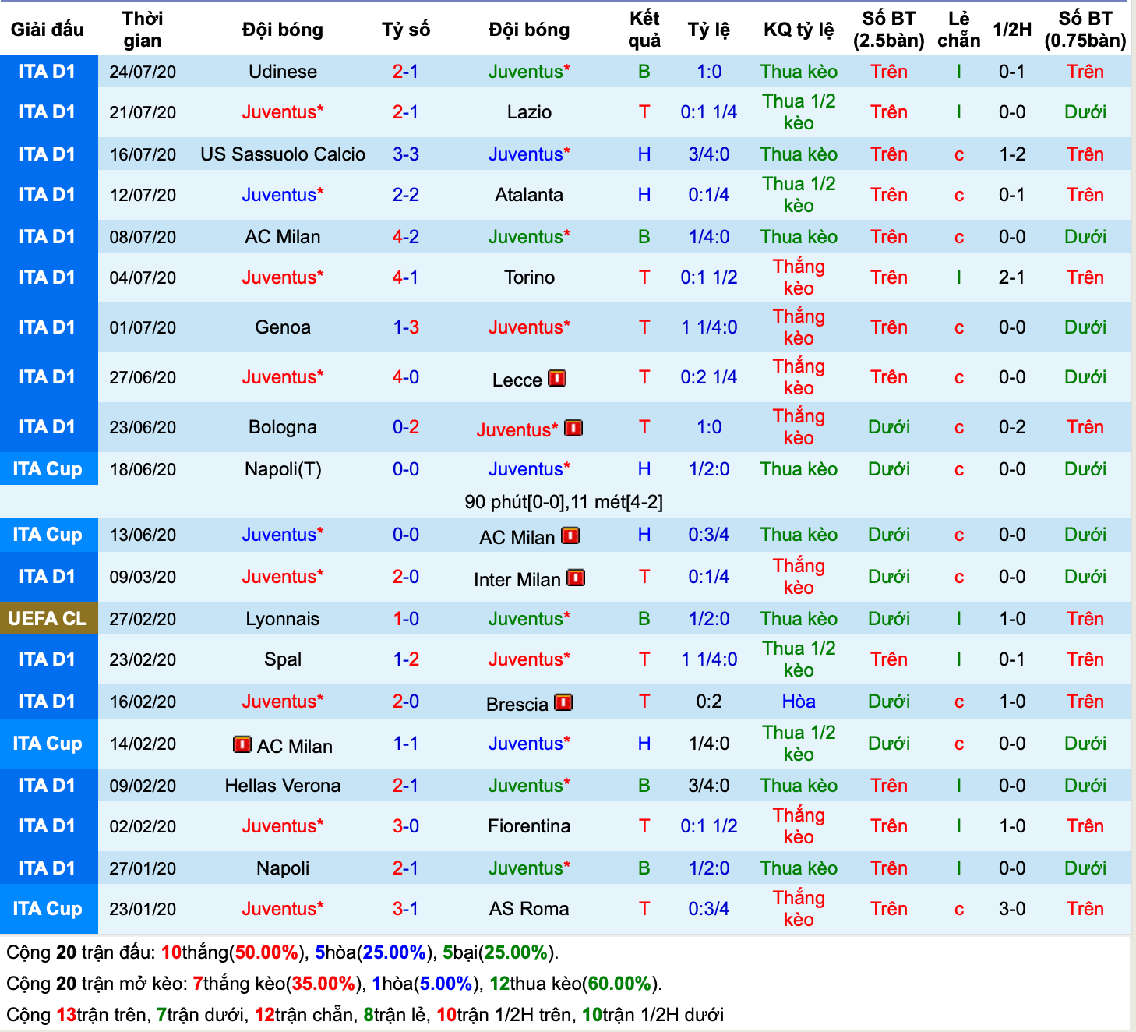Click the date 09/03/20

[x=143, y=577]
